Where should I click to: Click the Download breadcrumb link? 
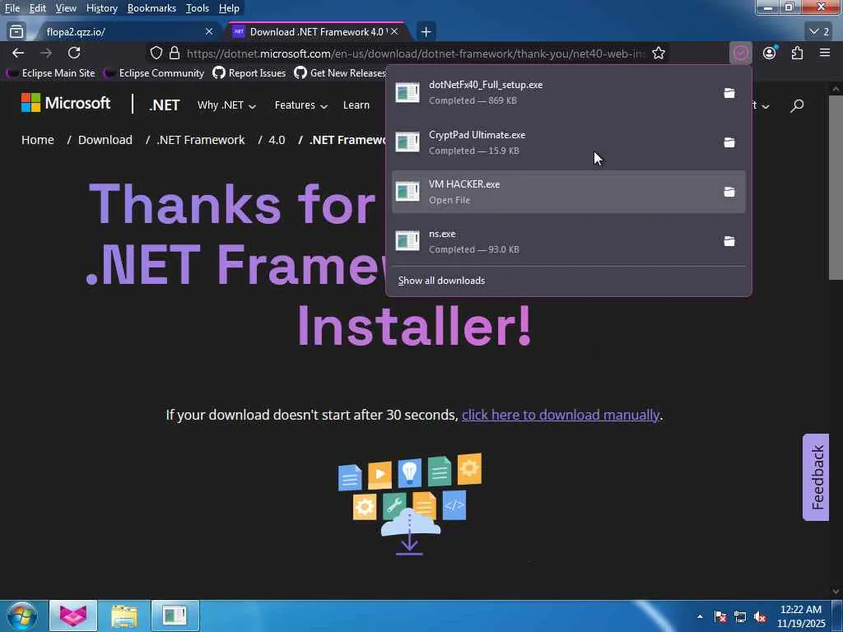pyautogui.click(x=105, y=140)
